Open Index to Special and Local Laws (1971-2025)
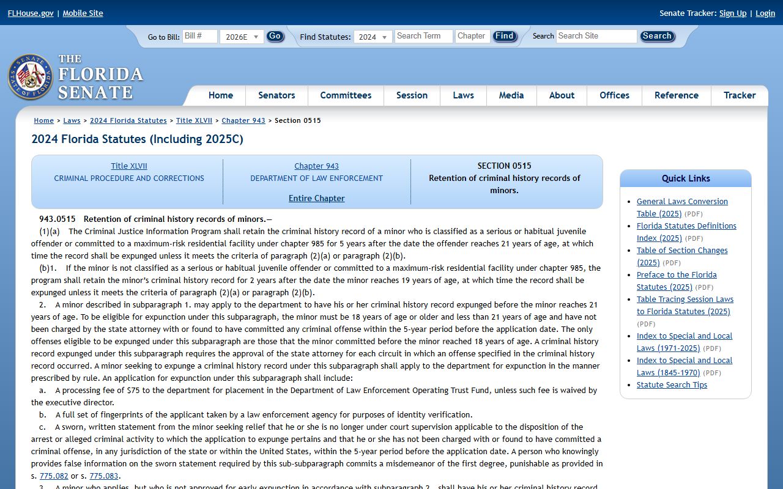Viewport: 783px width, 489px height. click(685, 342)
